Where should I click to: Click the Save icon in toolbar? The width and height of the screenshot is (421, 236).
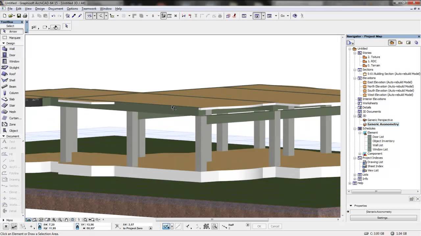click(19, 16)
